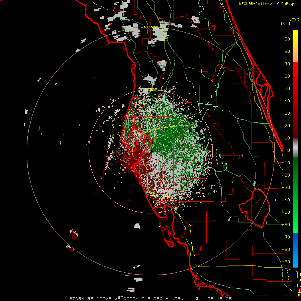Select the -20 knot scale label
Viewport: 301px width, 301px height.
(x=286, y=175)
